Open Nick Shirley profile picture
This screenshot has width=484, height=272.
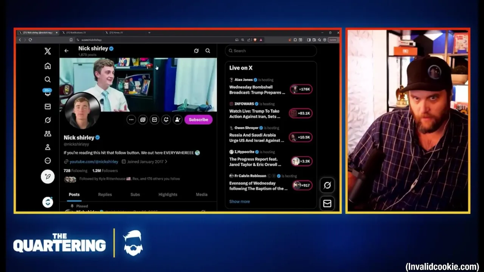pyautogui.click(x=82, y=111)
